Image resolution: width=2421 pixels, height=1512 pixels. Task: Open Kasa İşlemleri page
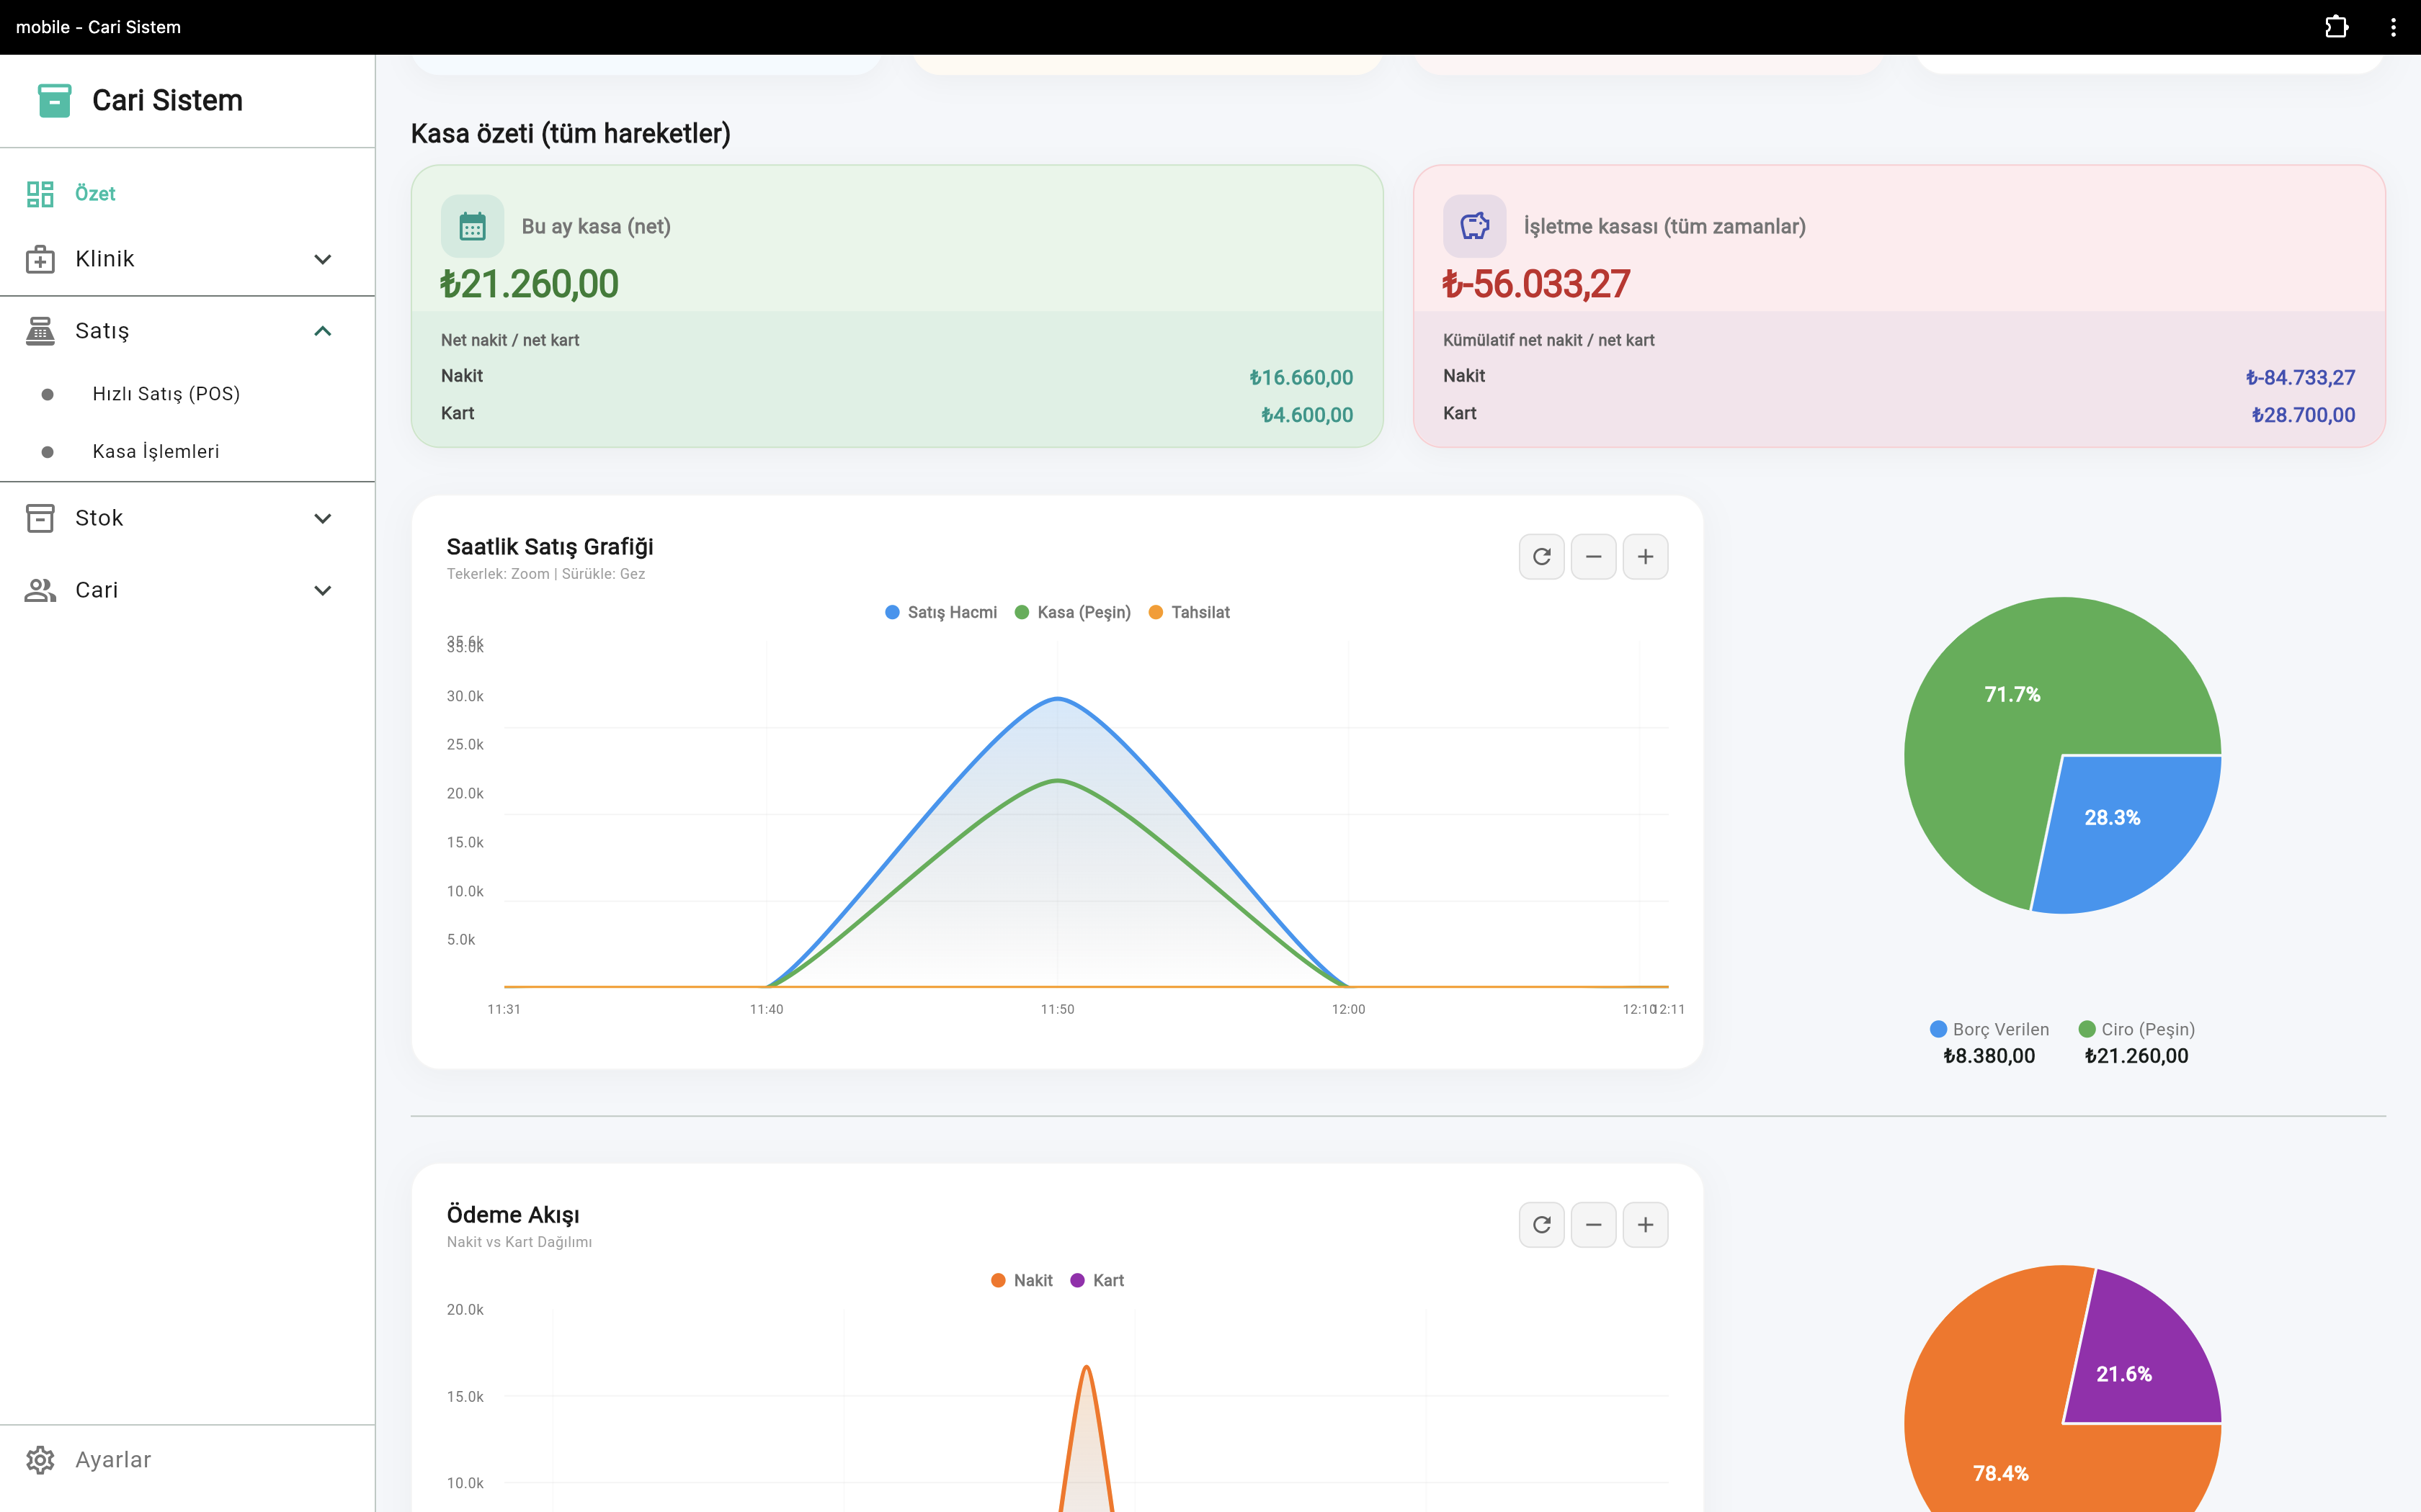point(187,452)
